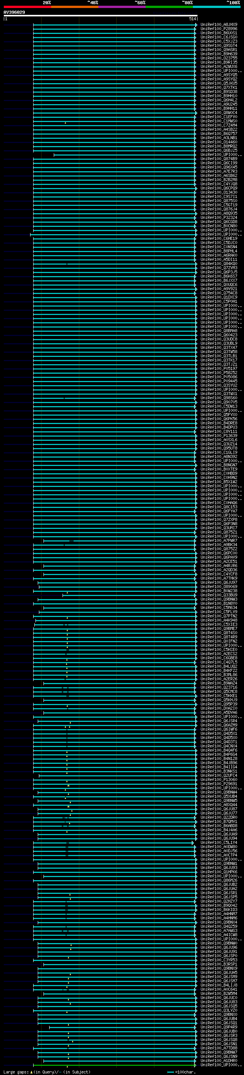
Task: Select label UniRef100_Q86M26
Action: click(x=219, y=880)
